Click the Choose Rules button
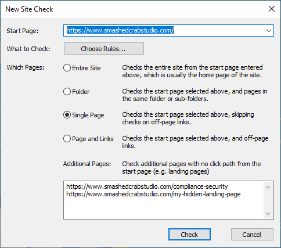This screenshot has width=281, height=248. click(104, 49)
